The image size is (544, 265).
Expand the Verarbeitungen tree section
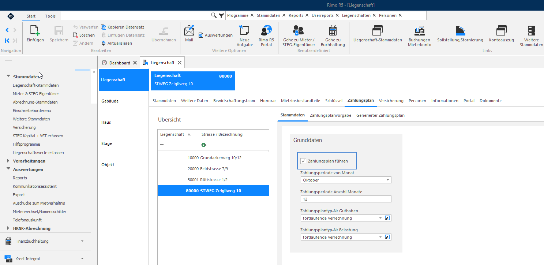[x=8, y=161]
